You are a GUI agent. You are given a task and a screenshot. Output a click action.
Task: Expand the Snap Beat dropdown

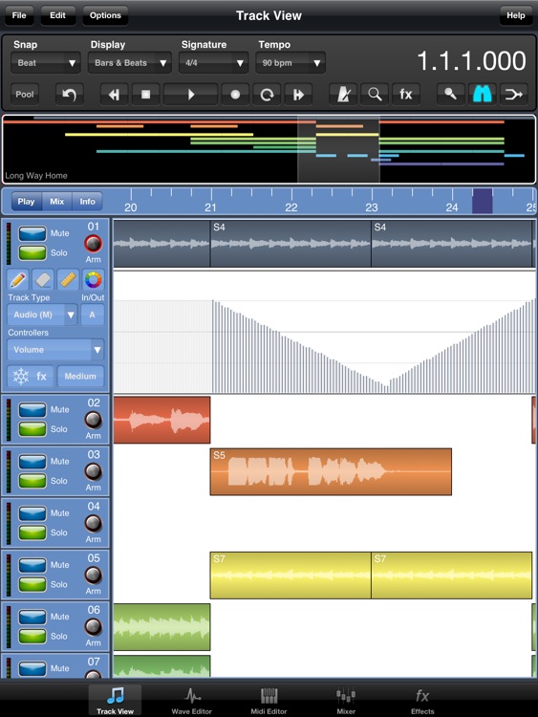[x=46, y=63]
